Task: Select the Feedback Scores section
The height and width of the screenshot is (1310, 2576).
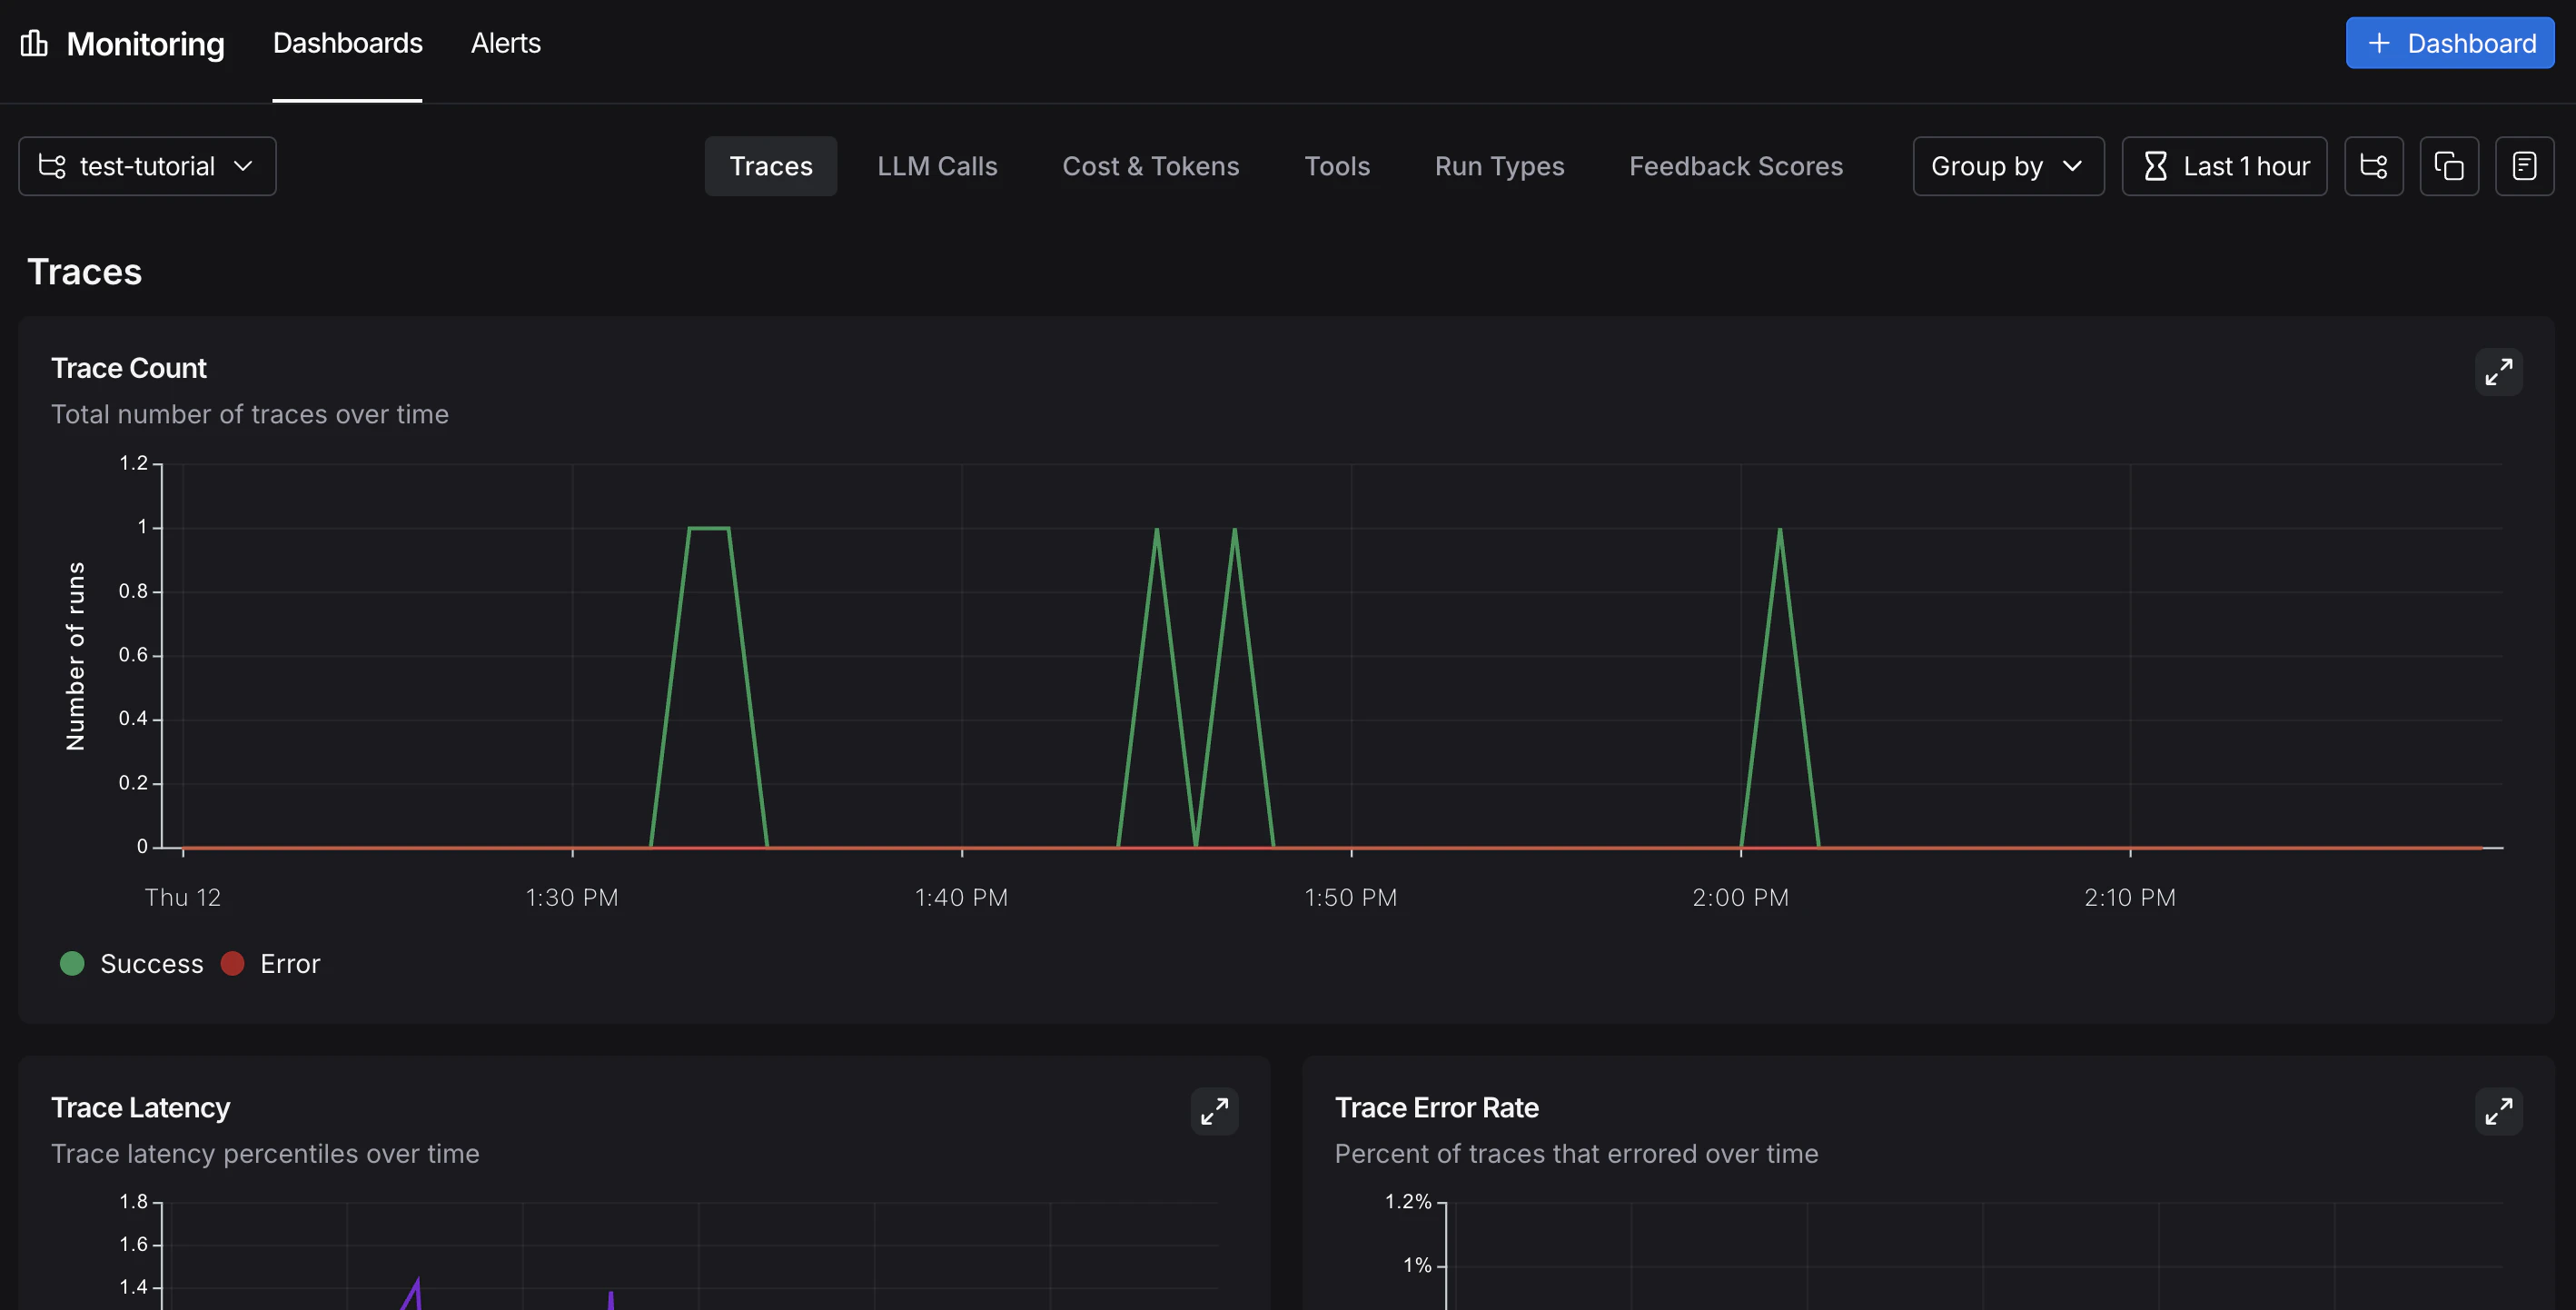Action: [x=1736, y=165]
